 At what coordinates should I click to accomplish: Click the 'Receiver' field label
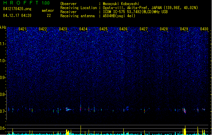[x=68, y=12]
